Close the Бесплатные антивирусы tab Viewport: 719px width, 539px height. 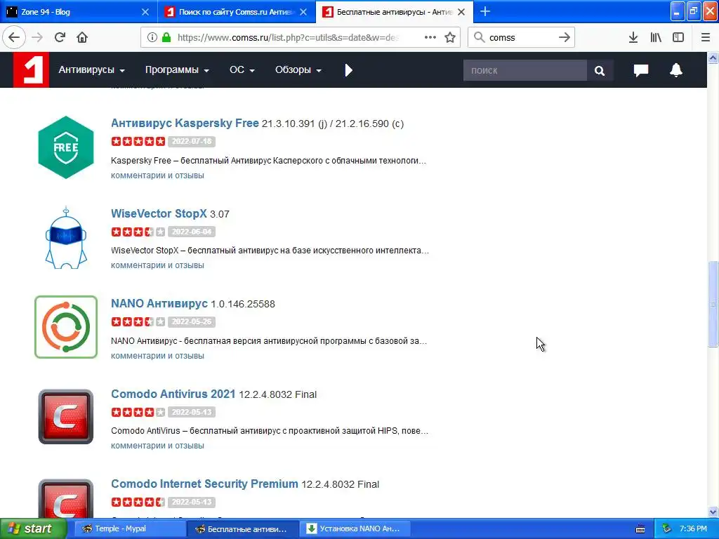(462, 12)
